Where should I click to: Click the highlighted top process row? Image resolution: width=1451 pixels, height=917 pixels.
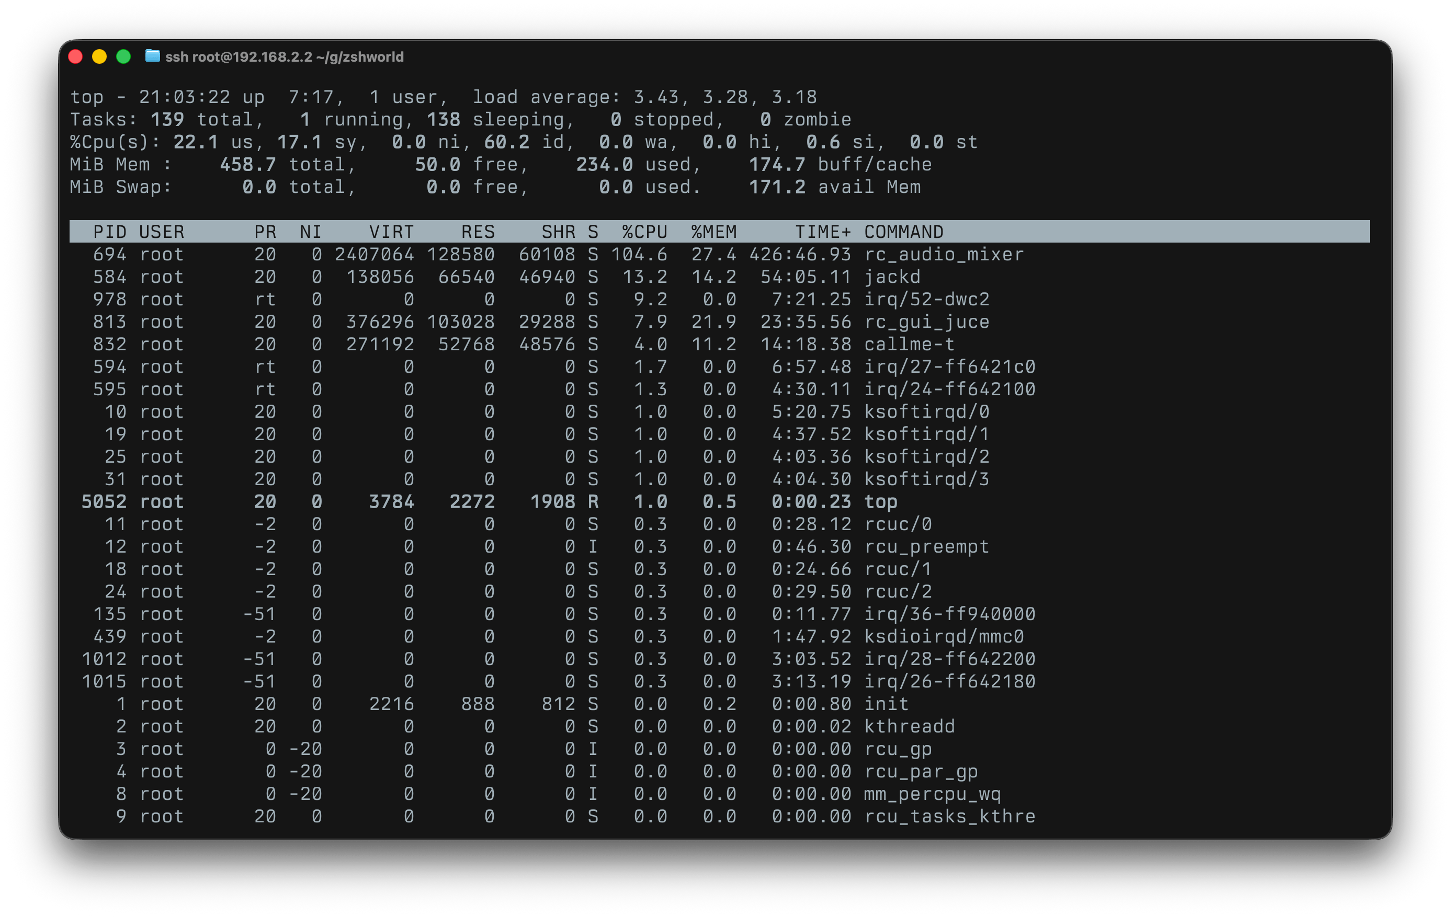coord(880,501)
